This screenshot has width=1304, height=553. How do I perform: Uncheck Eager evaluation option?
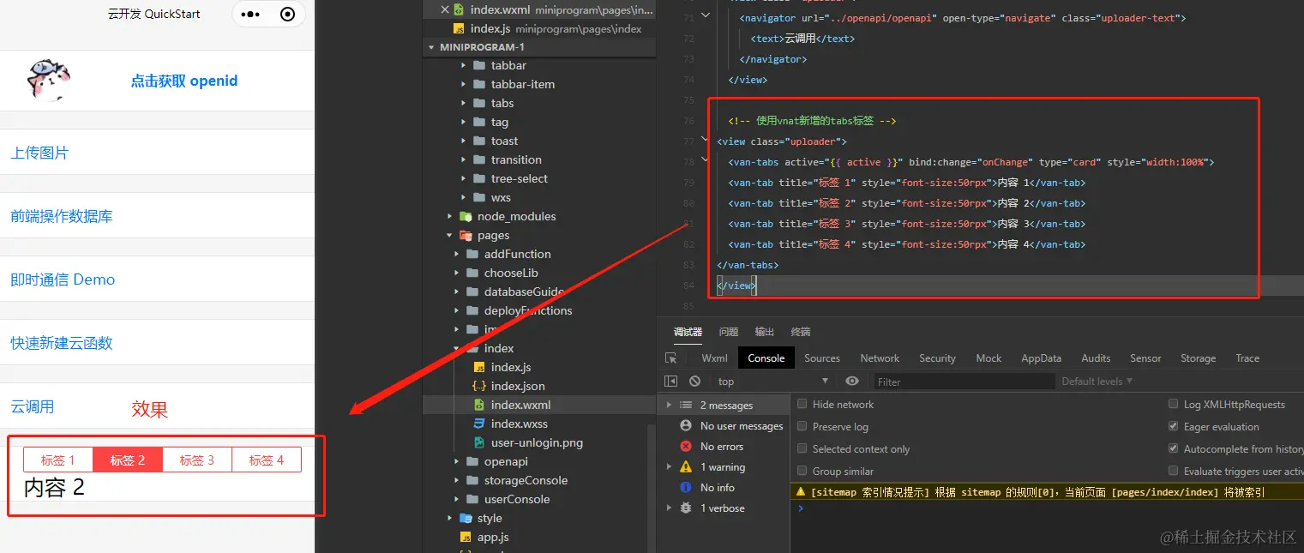(1174, 426)
